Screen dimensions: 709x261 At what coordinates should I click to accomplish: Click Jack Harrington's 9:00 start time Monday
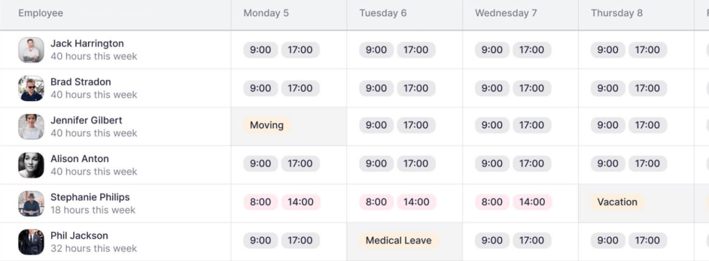pos(260,50)
